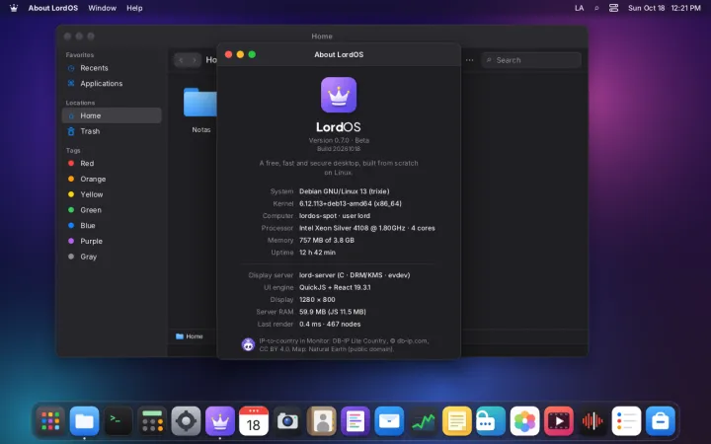The image size is (711, 444).
Task: Open the password lock dock icon
Action: (491, 421)
